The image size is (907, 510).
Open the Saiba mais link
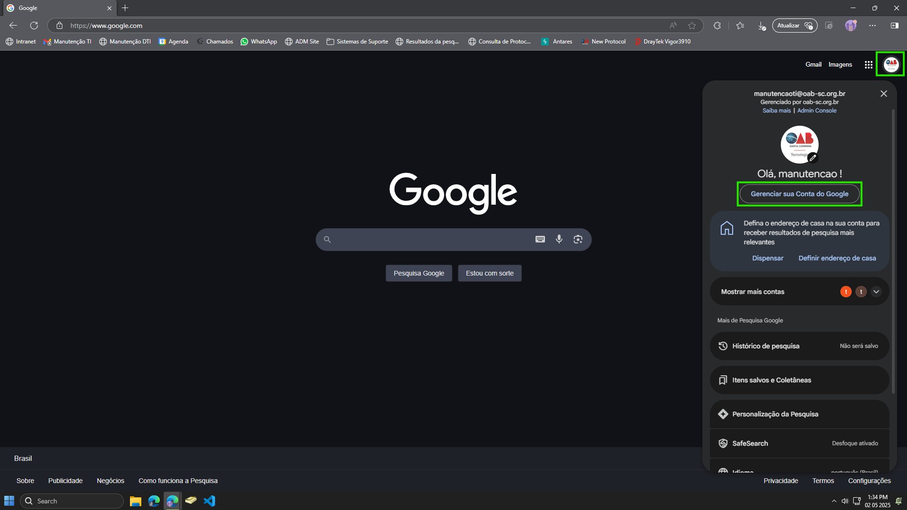(x=777, y=111)
